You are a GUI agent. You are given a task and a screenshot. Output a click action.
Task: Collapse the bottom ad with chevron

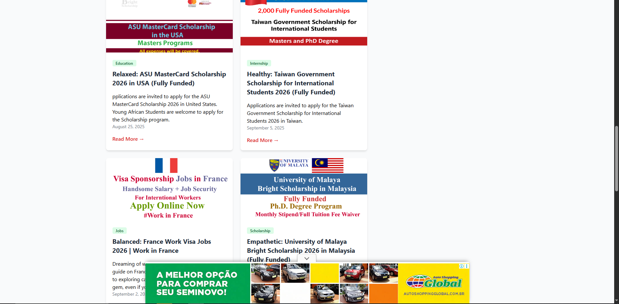point(307,258)
